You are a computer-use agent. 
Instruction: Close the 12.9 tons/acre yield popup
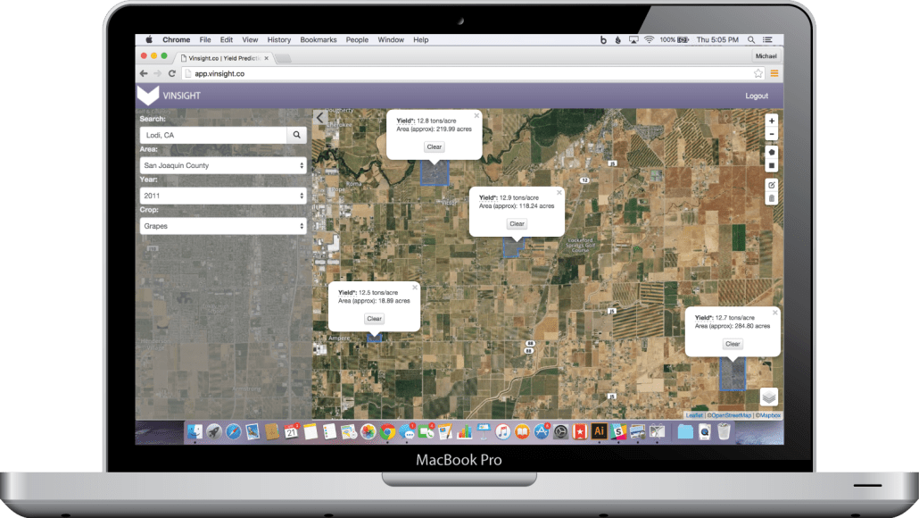pyautogui.click(x=559, y=192)
